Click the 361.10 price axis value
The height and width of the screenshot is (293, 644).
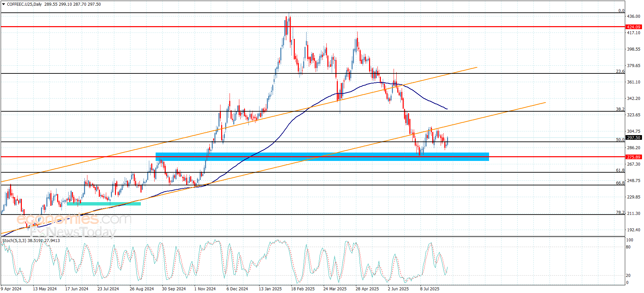point(634,82)
